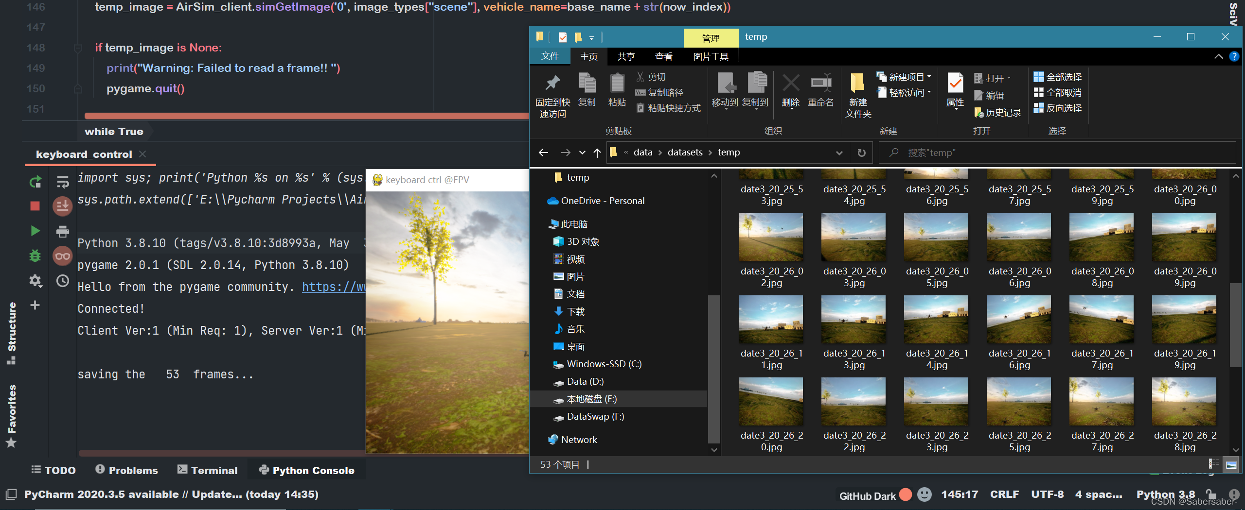The image size is (1245, 510).
Task: Open New item (新建项目) dropdown
Action: [905, 77]
